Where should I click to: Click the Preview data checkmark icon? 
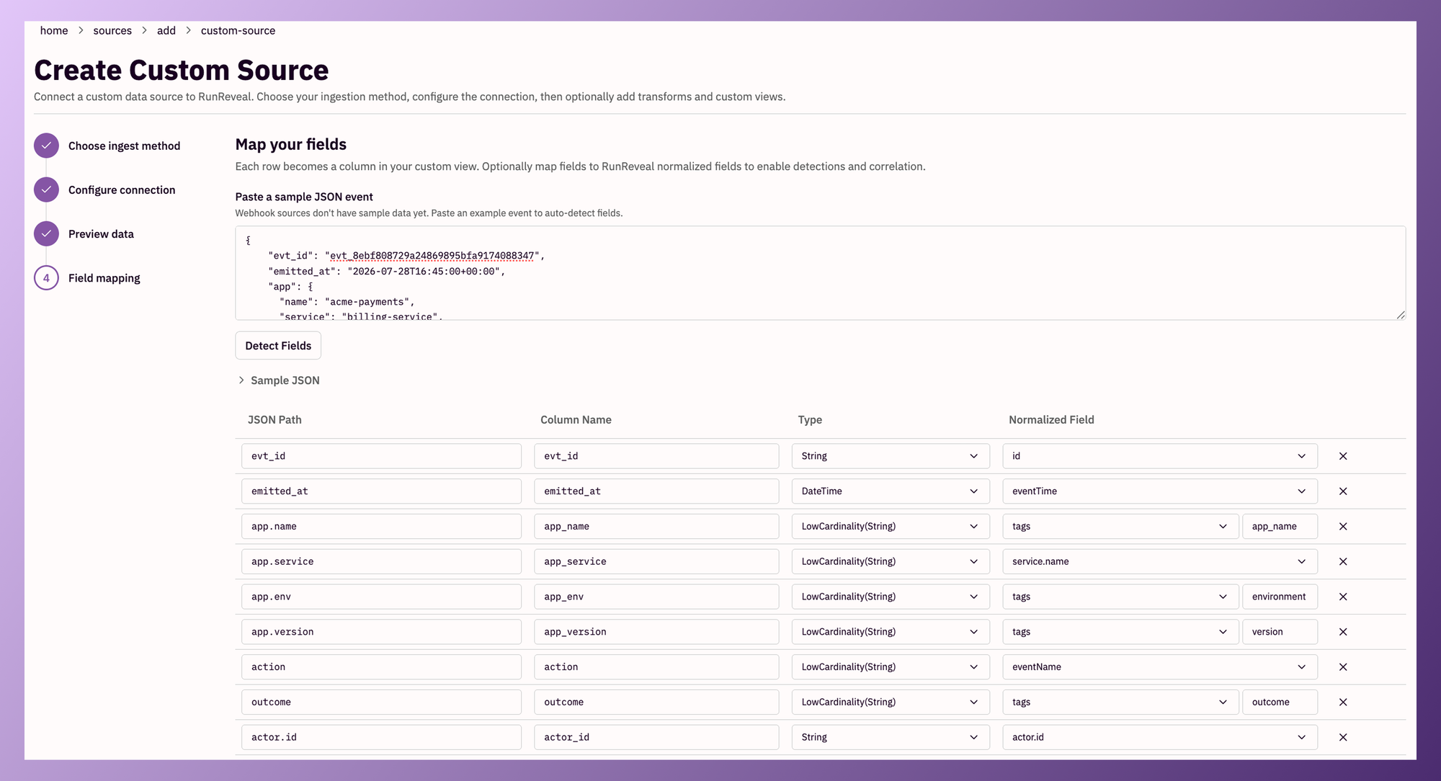coord(46,233)
